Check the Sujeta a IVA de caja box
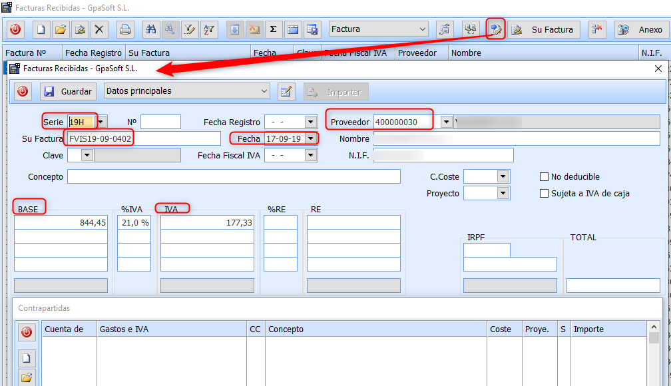671x386 pixels. click(x=544, y=194)
